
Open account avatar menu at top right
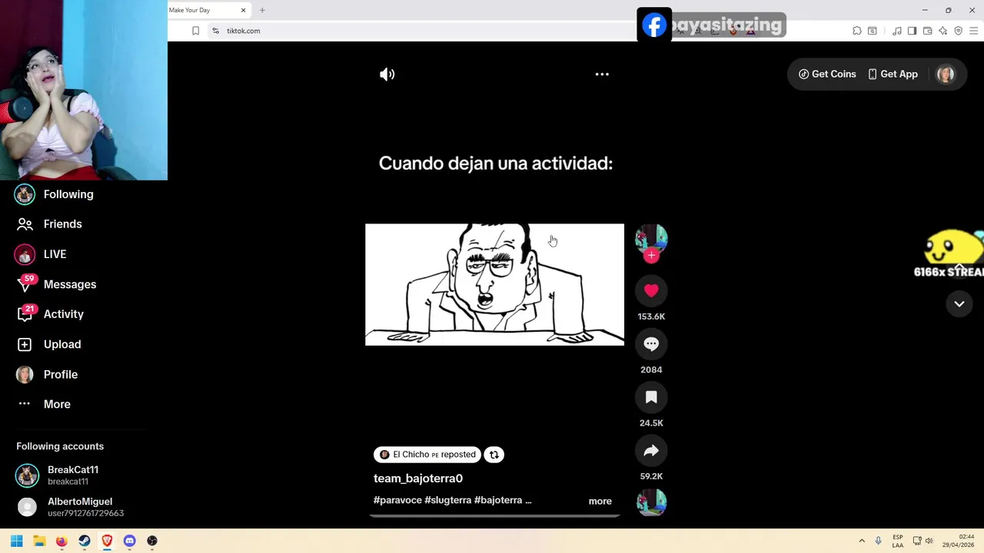946,75
